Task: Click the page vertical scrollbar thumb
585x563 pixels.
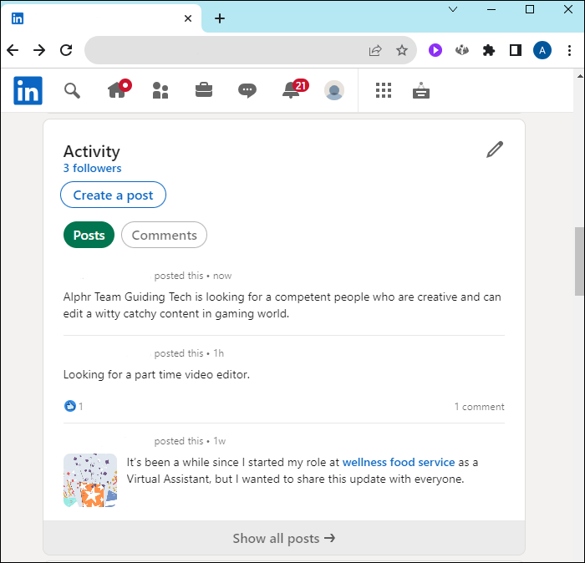Action: pos(579,261)
